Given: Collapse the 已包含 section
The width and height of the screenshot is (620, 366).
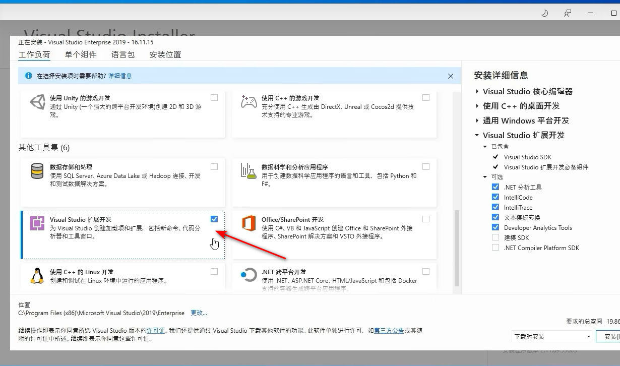Looking at the screenshot, I should click(x=485, y=147).
